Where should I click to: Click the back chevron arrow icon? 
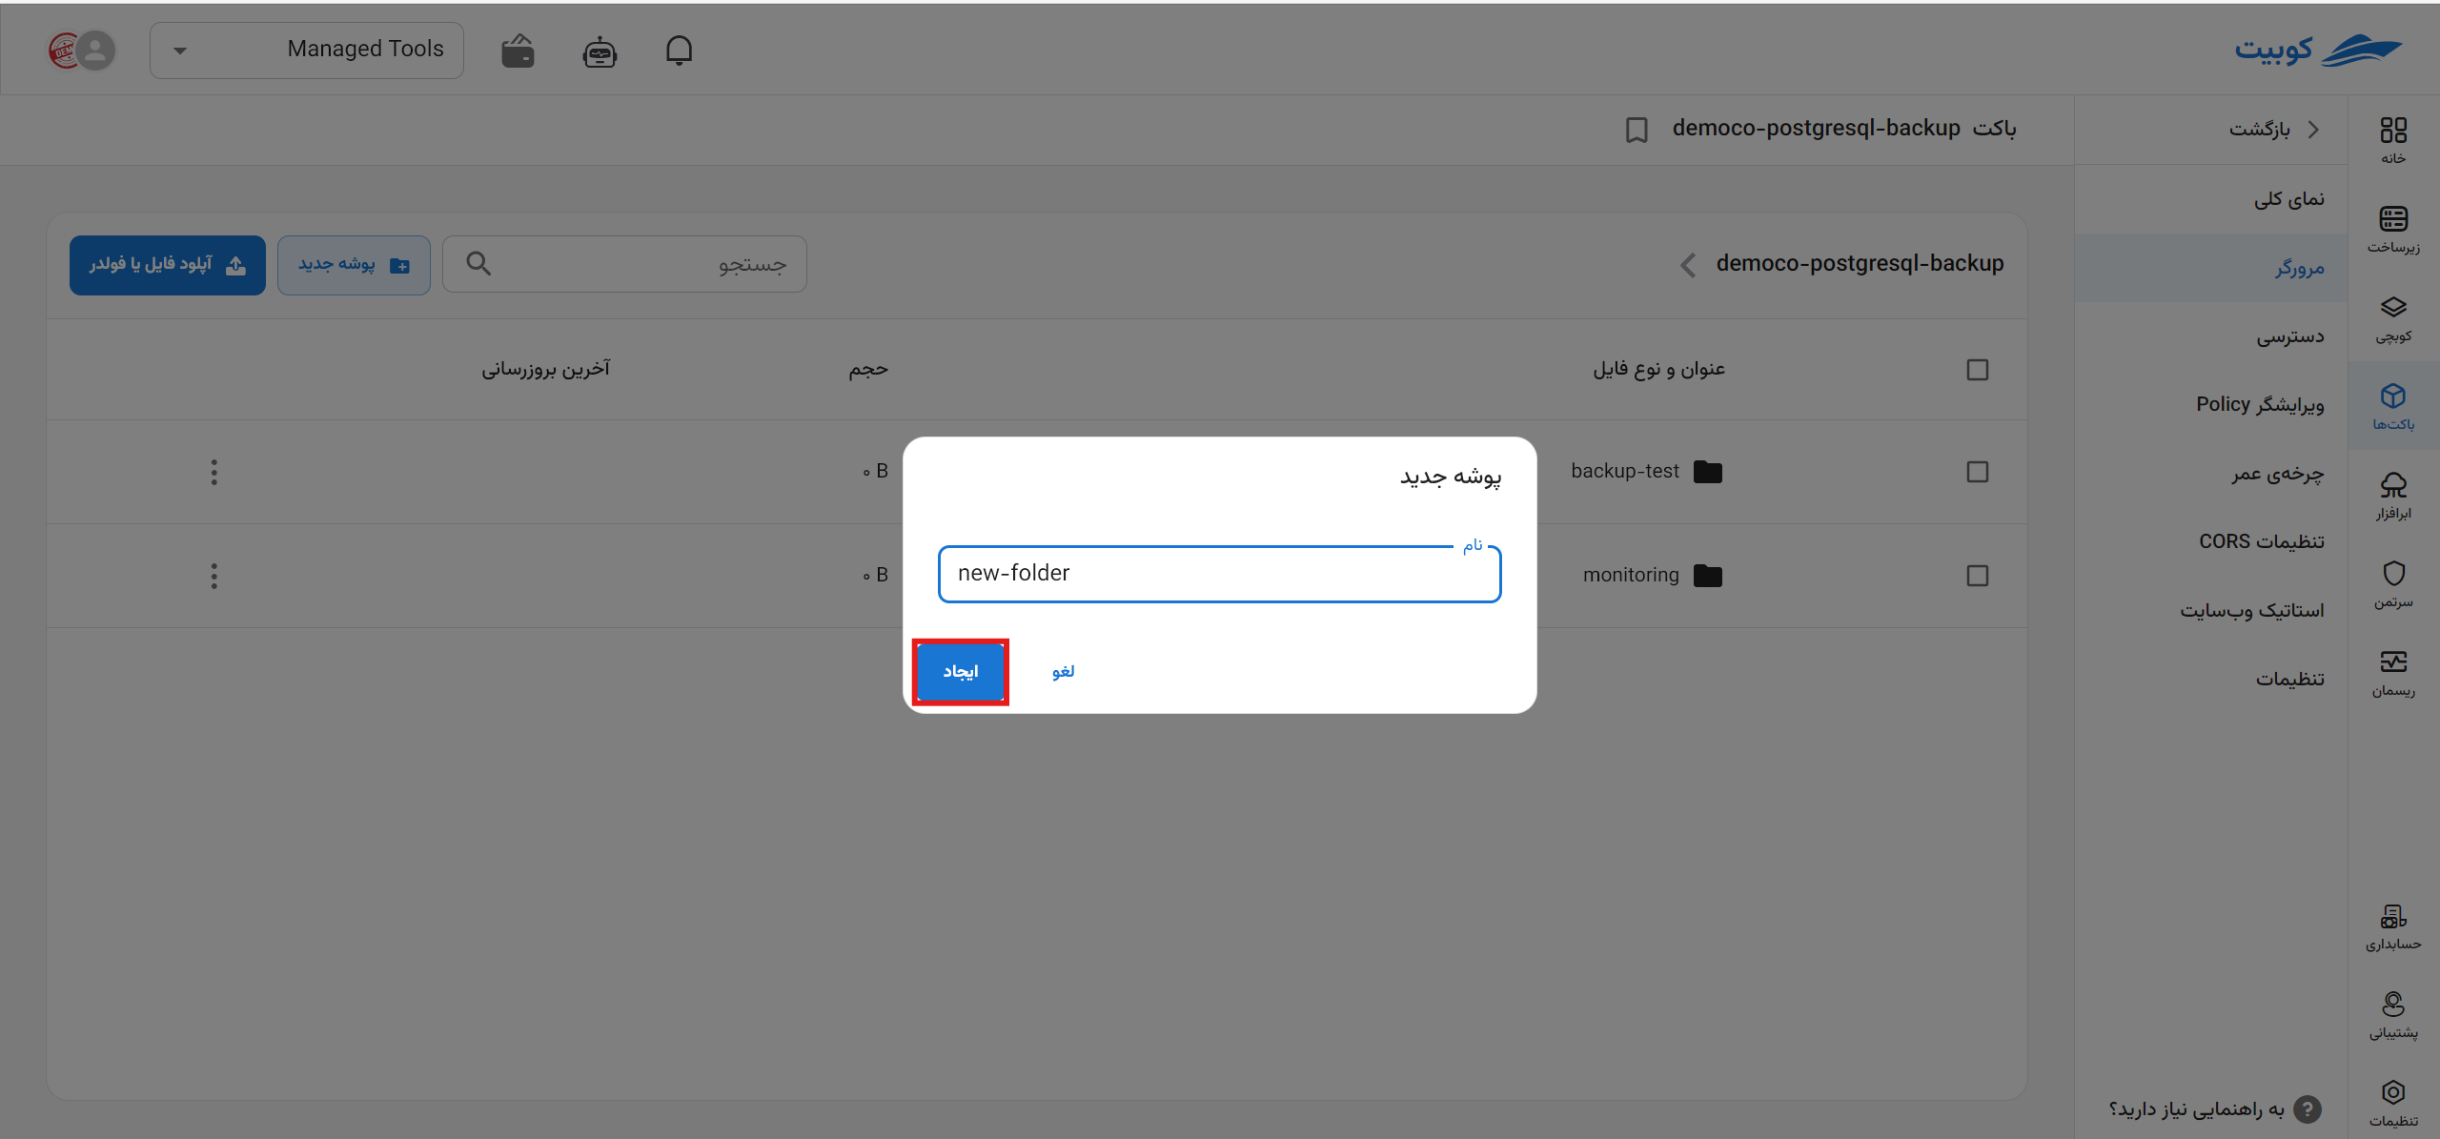2313,130
